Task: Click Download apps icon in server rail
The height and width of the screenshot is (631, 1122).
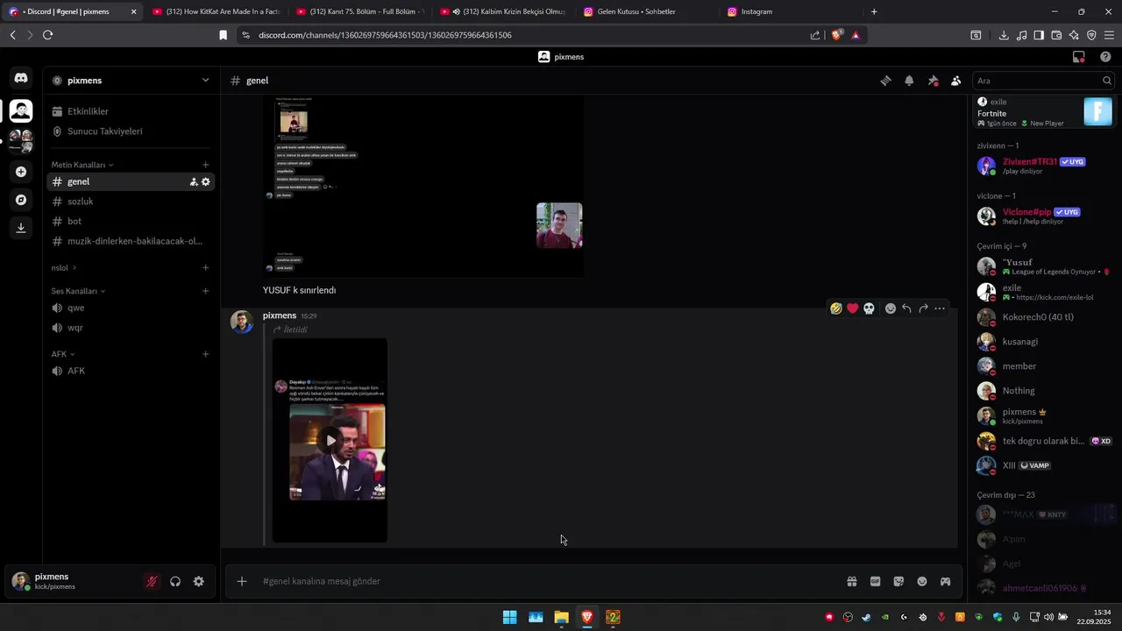Action: coord(21,228)
